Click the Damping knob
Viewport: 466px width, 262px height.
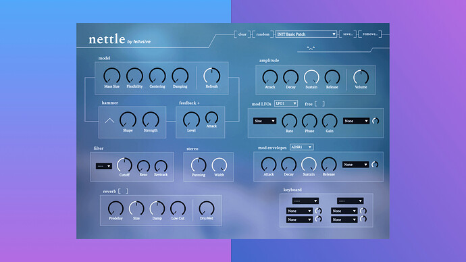pos(180,76)
